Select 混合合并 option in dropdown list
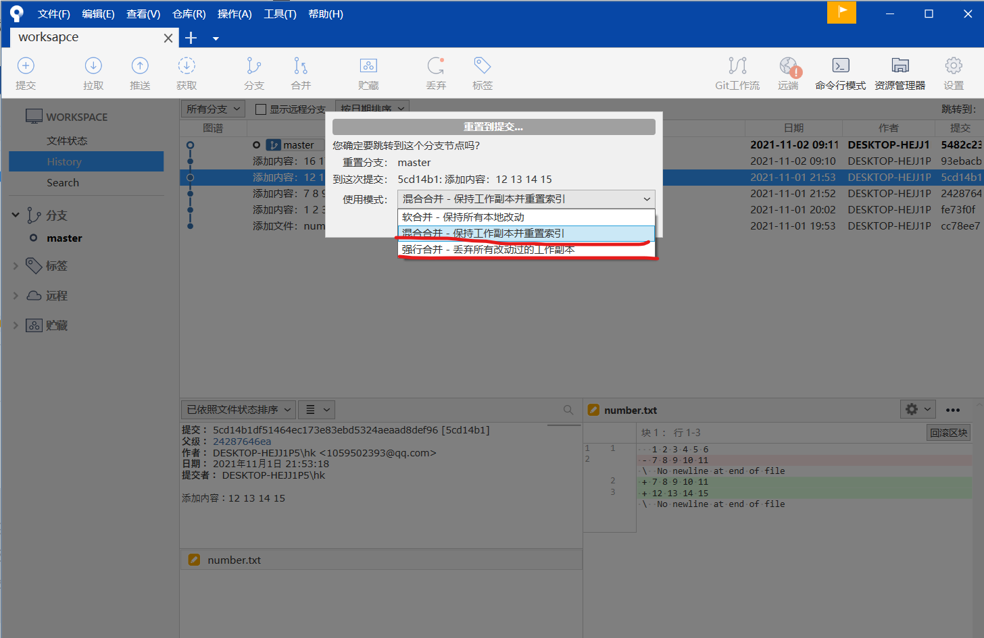Image resolution: width=984 pixels, height=638 pixels. tap(526, 234)
